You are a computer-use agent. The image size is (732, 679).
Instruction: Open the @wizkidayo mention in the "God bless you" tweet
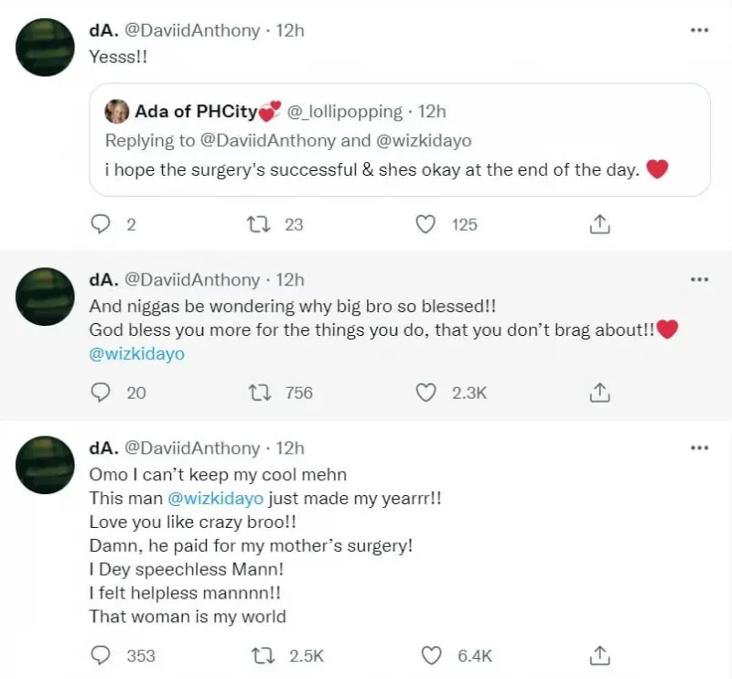[136, 354]
